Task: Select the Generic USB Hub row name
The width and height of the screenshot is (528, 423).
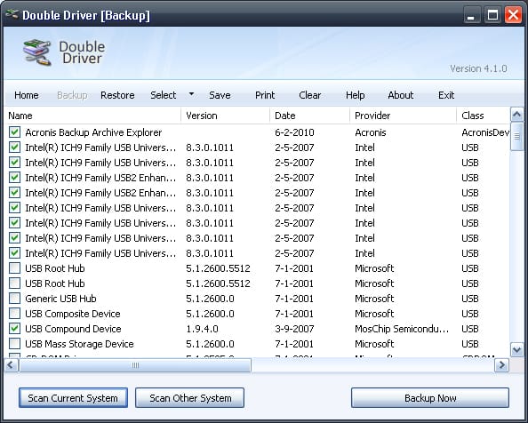Action: point(60,299)
